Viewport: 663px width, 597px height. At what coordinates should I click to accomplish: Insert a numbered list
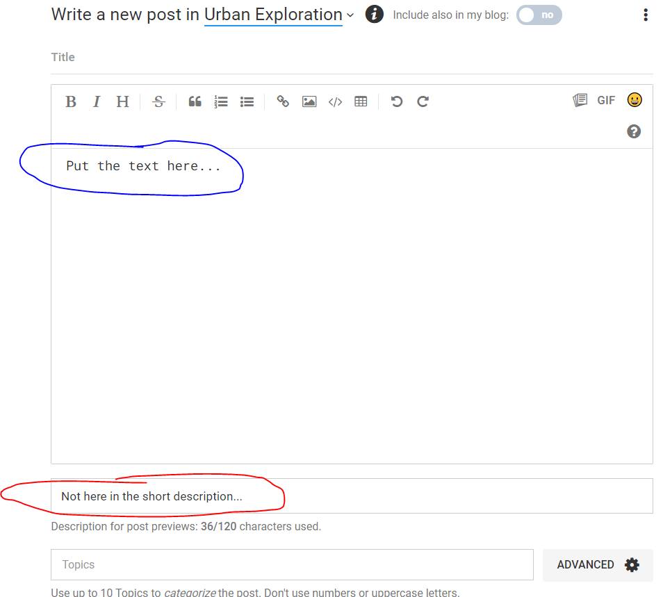(221, 101)
